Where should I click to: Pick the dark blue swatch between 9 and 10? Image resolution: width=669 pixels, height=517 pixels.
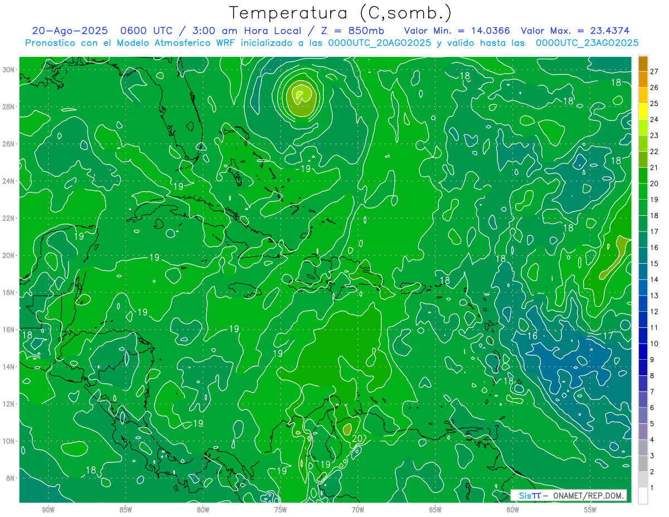point(643,351)
